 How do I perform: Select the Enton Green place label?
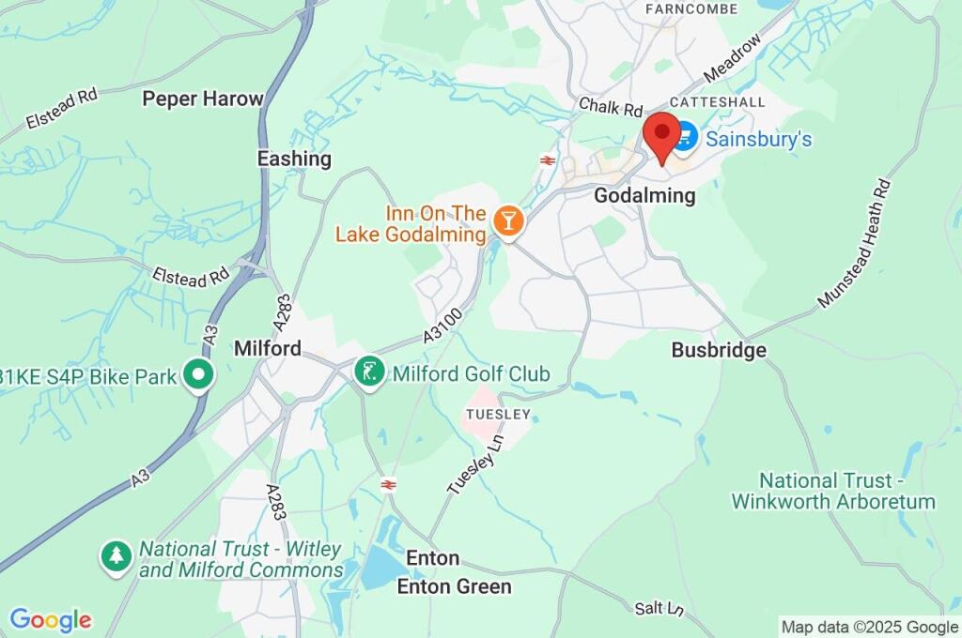point(454,586)
